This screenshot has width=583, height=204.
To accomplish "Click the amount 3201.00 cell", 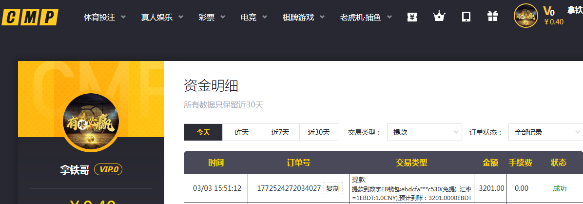I will click(x=491, y=188).
